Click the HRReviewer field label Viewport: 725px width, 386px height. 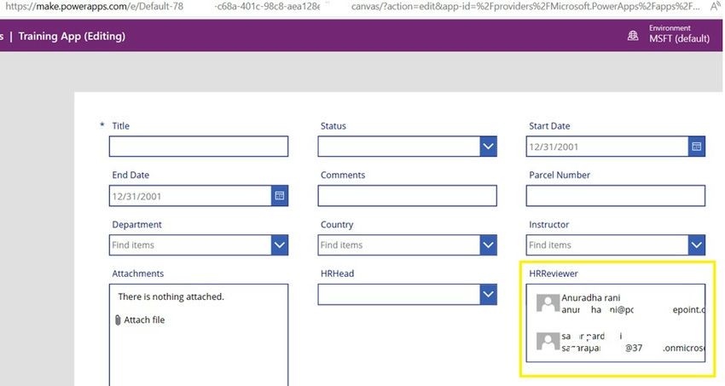tap(553, 274)
